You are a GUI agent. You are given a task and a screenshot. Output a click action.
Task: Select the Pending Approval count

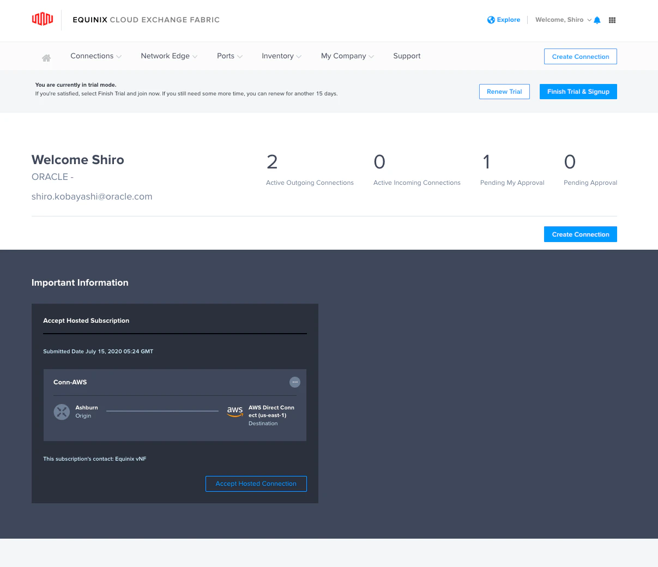click(570, 162)
